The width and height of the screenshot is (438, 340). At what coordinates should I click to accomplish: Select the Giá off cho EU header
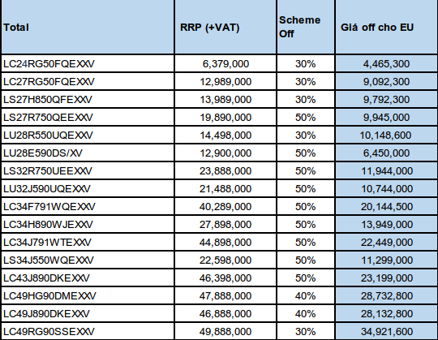[387, 27]
